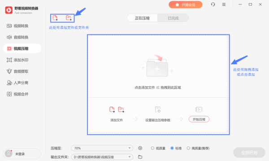269x161 pixels.
Task: Click the add folder icon in top toolbar
Action: coord(69,18)
